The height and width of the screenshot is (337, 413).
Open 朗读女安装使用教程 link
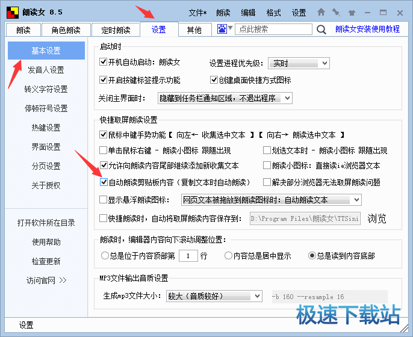point(367,29)
